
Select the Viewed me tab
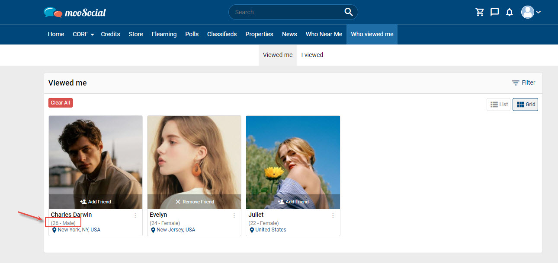[x=278, y=55]
